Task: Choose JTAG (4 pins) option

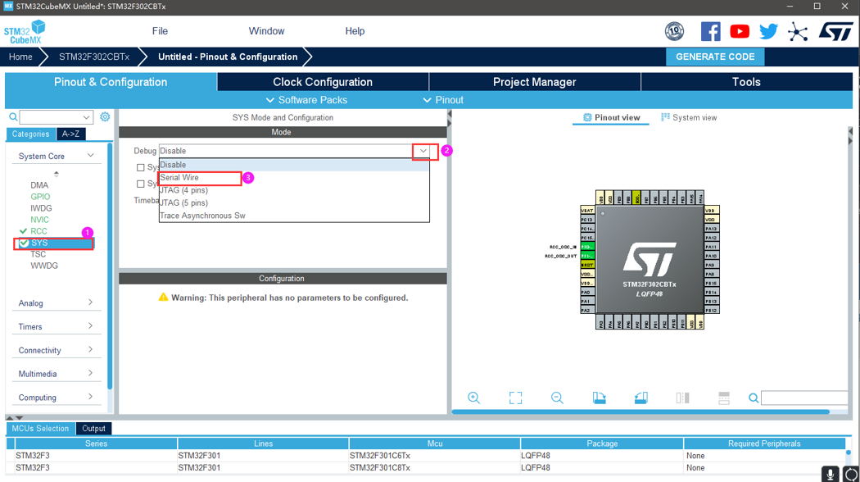Action: click(294, 190)
